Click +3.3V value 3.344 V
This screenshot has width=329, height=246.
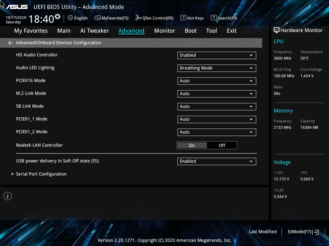point(280,197)
